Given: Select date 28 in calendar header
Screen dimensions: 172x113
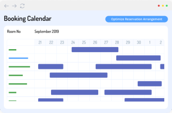Looking at the screenshot, I should [117, 42].
